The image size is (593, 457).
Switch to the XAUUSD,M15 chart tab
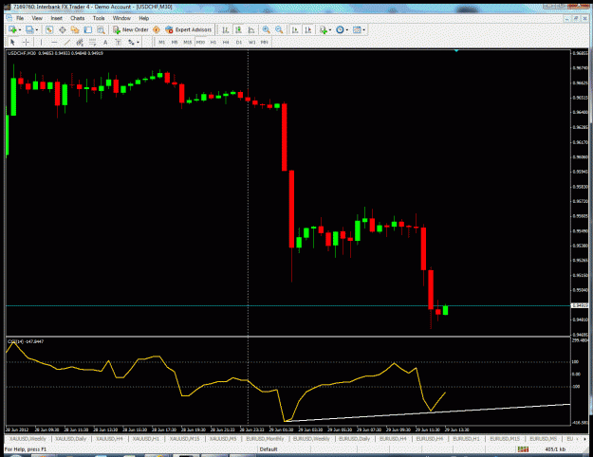pyautogui.click(x=185, y=439)
